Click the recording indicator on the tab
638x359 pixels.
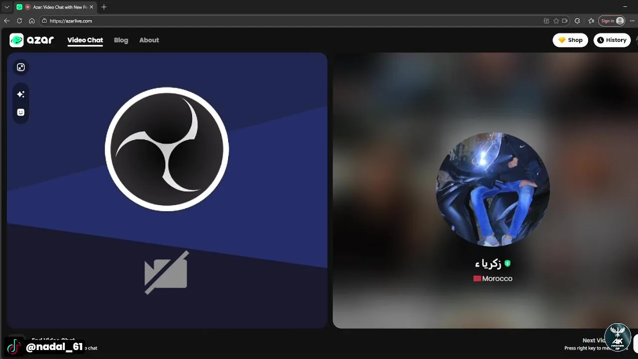[28, 7]
